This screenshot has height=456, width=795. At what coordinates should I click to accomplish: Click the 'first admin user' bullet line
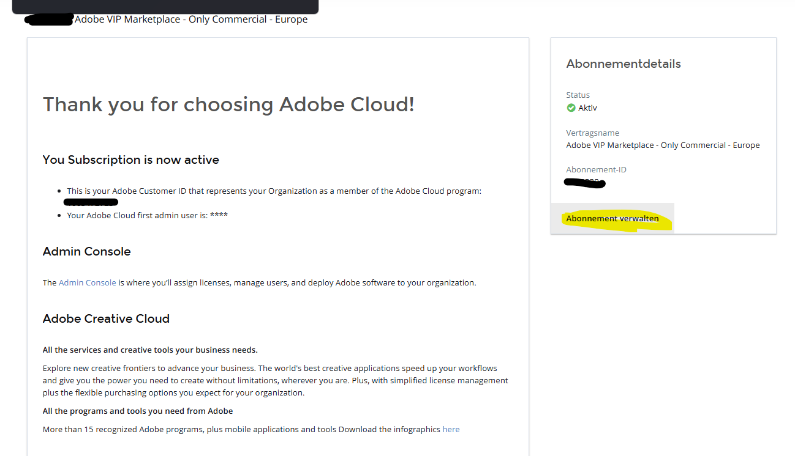click(147, 215)
